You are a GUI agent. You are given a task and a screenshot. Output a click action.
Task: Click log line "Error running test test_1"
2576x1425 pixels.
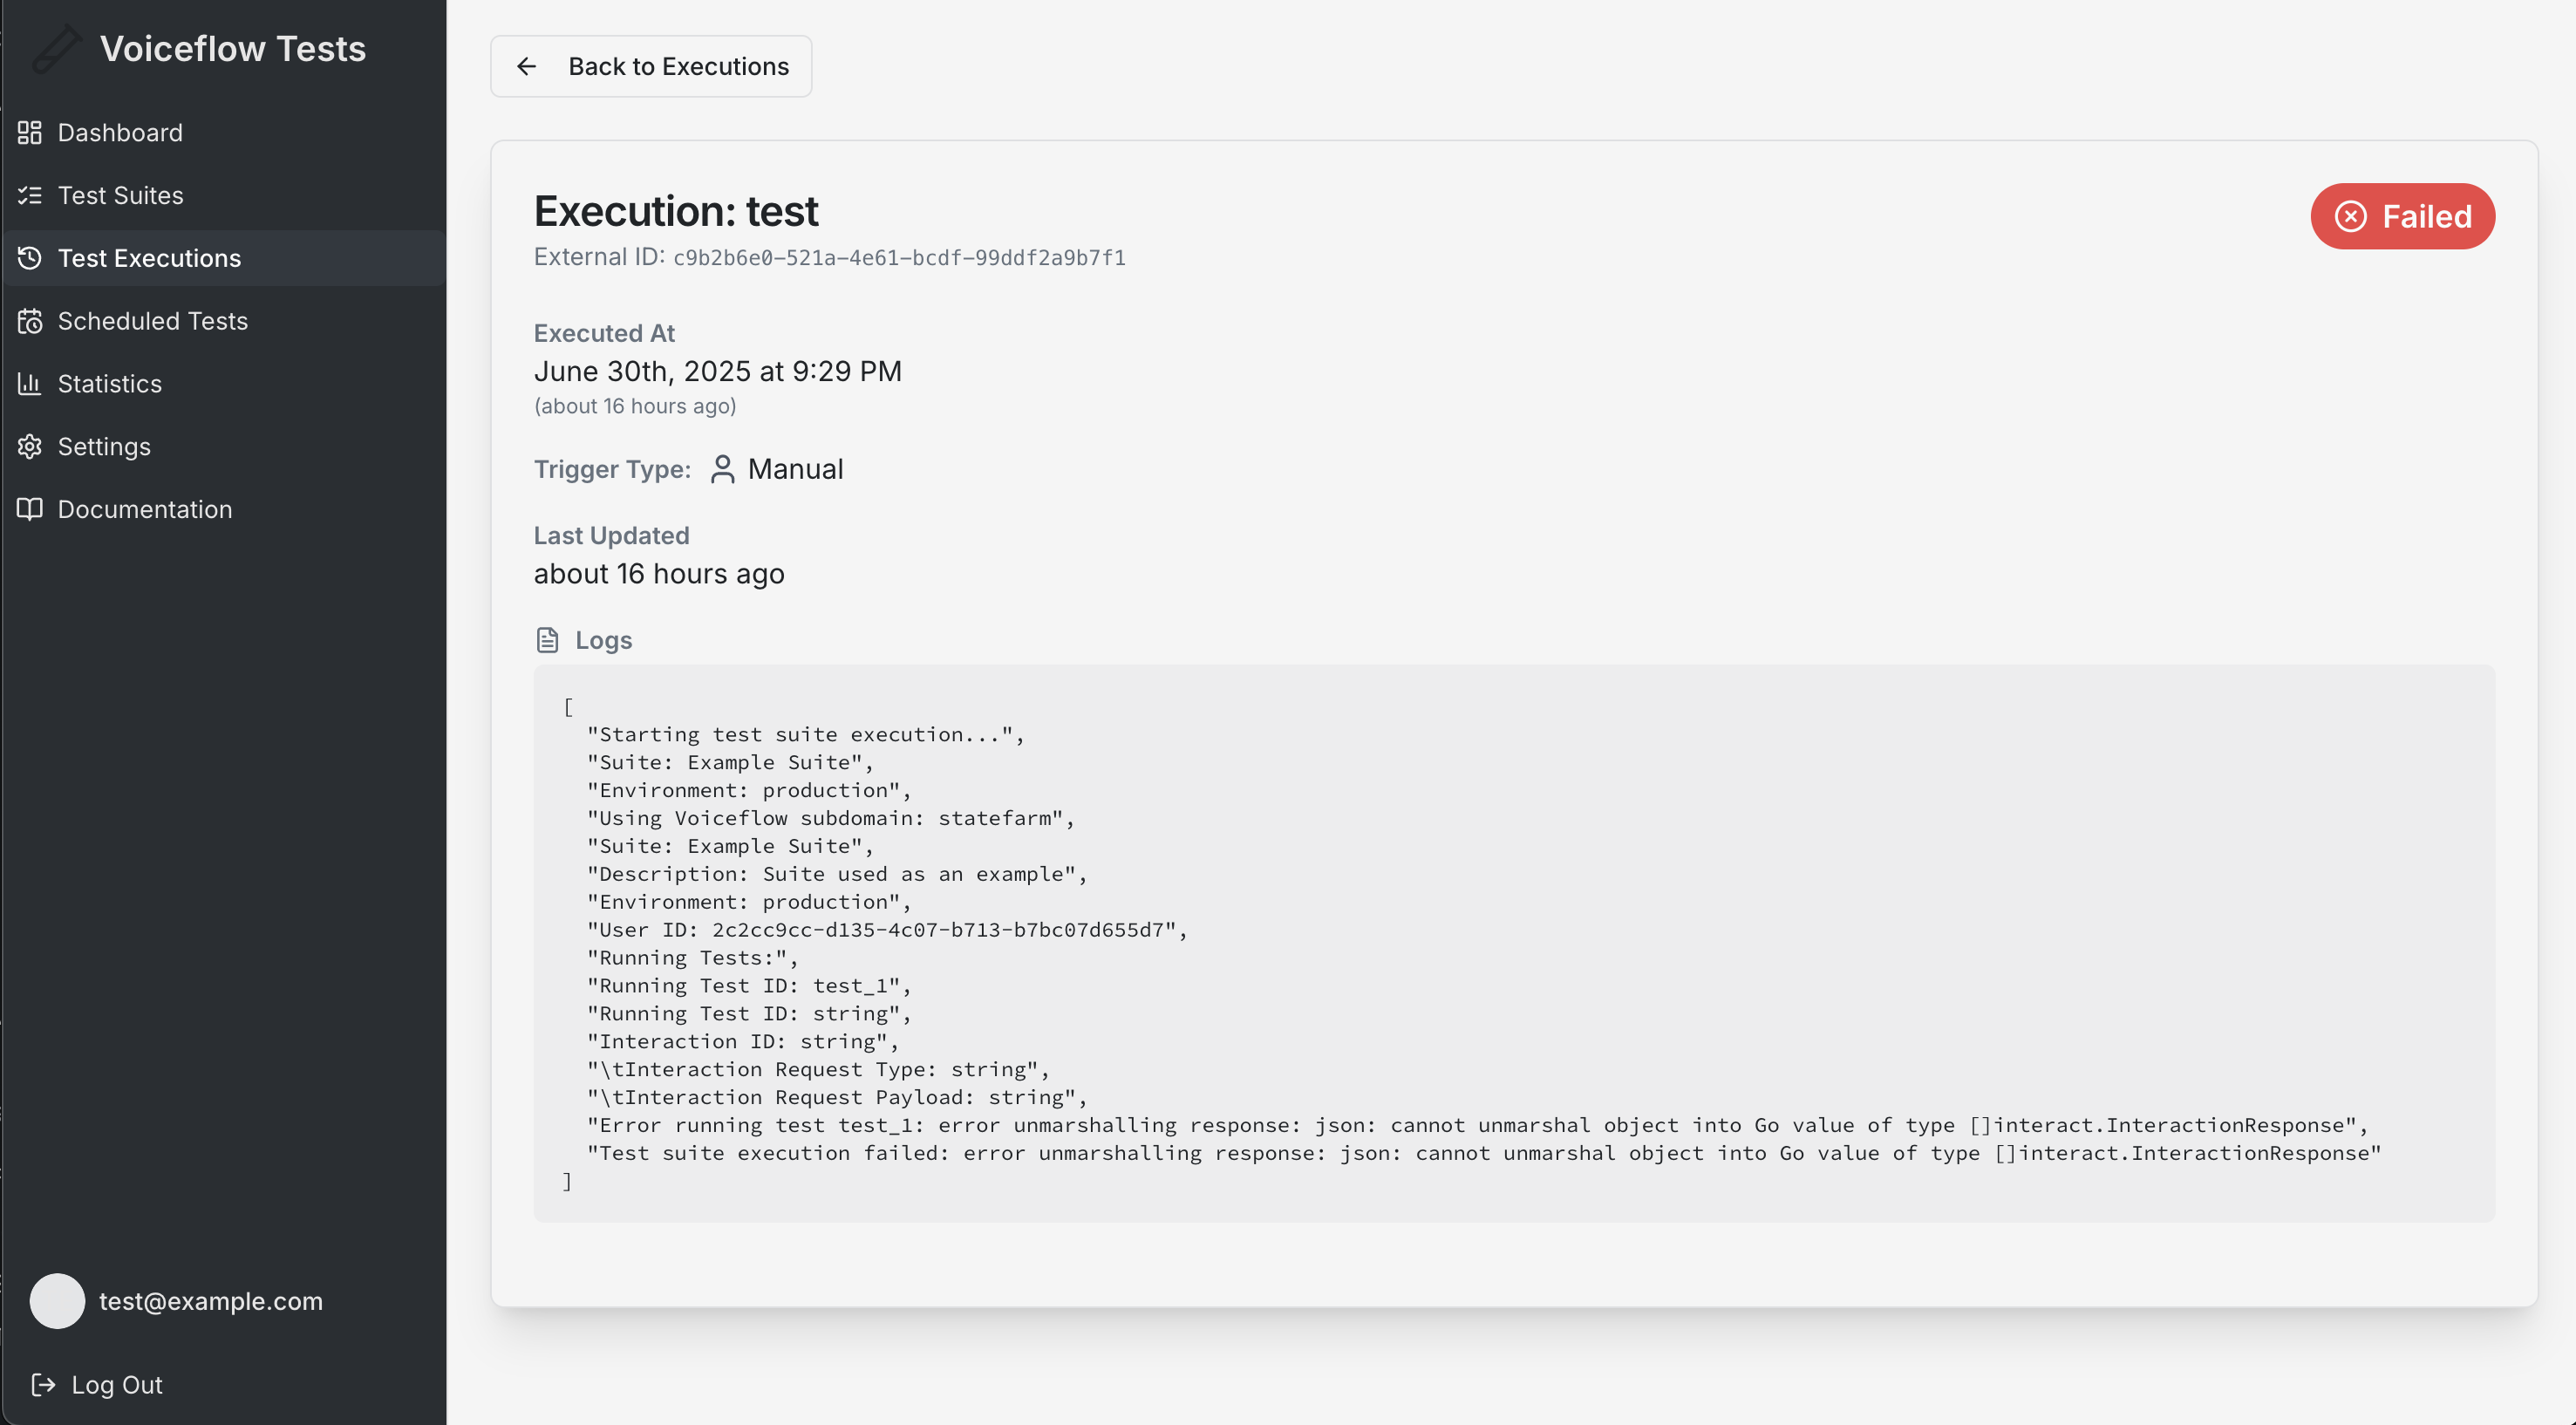(x=1478, y=1125)
